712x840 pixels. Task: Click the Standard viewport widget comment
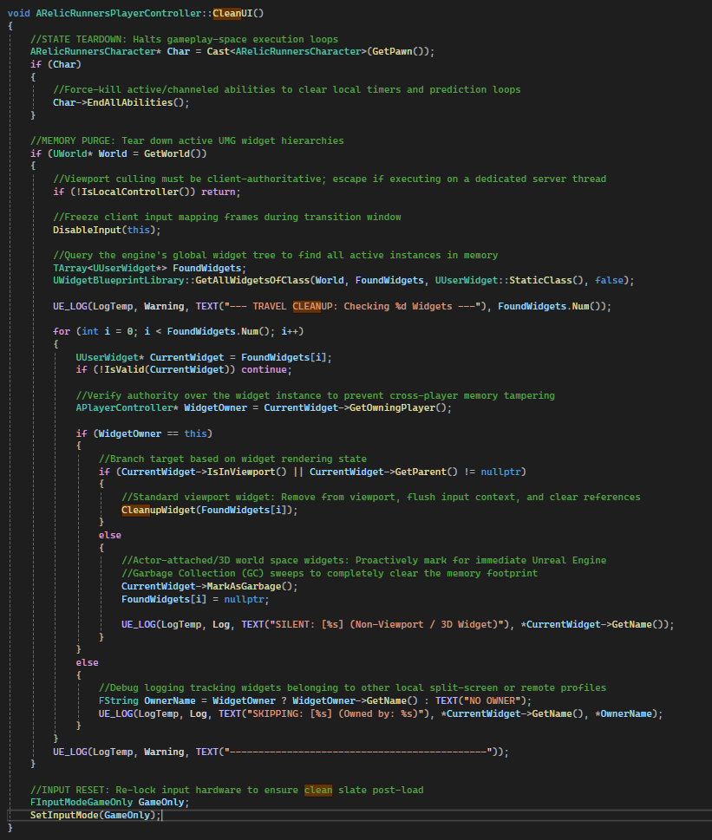click(x=381, y=497)
